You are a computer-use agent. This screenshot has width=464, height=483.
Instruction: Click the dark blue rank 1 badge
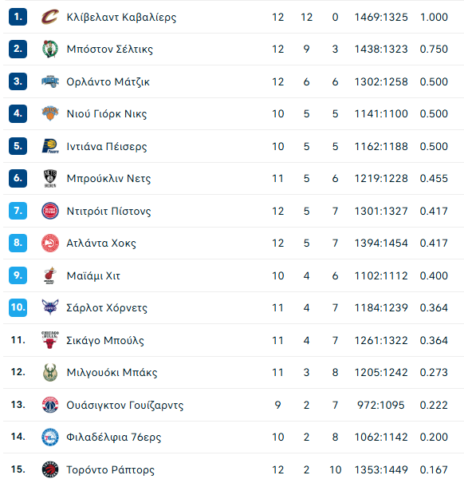coord(18,17)
